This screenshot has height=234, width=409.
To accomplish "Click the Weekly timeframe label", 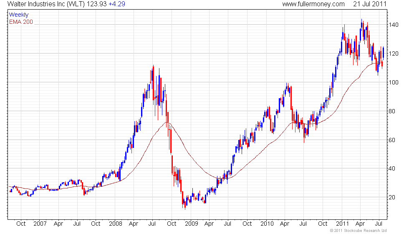I will coord(18,15).
